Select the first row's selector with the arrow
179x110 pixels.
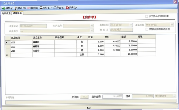(x=8, y=42)
